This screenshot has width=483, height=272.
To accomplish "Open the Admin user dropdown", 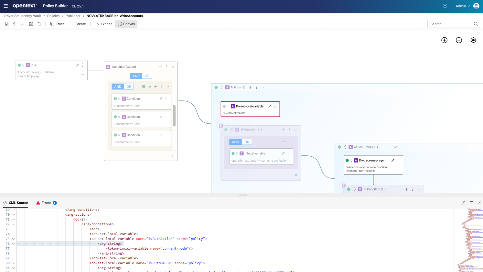I will 463,6.
